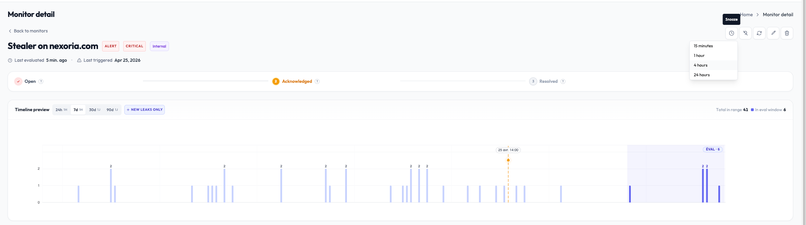Click the Snooze clock icon
Screen dimensions: 806x225
tap(731, 33)
